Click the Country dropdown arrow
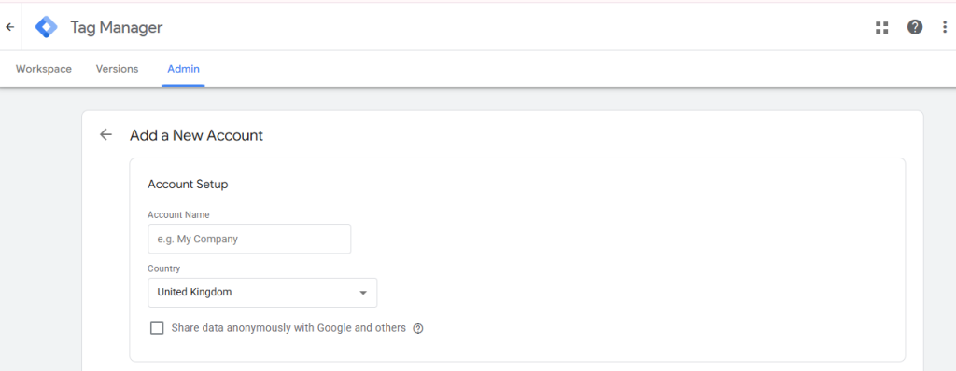Image resolution: width=956 pixels, height=371 pixels. (363, 293)
